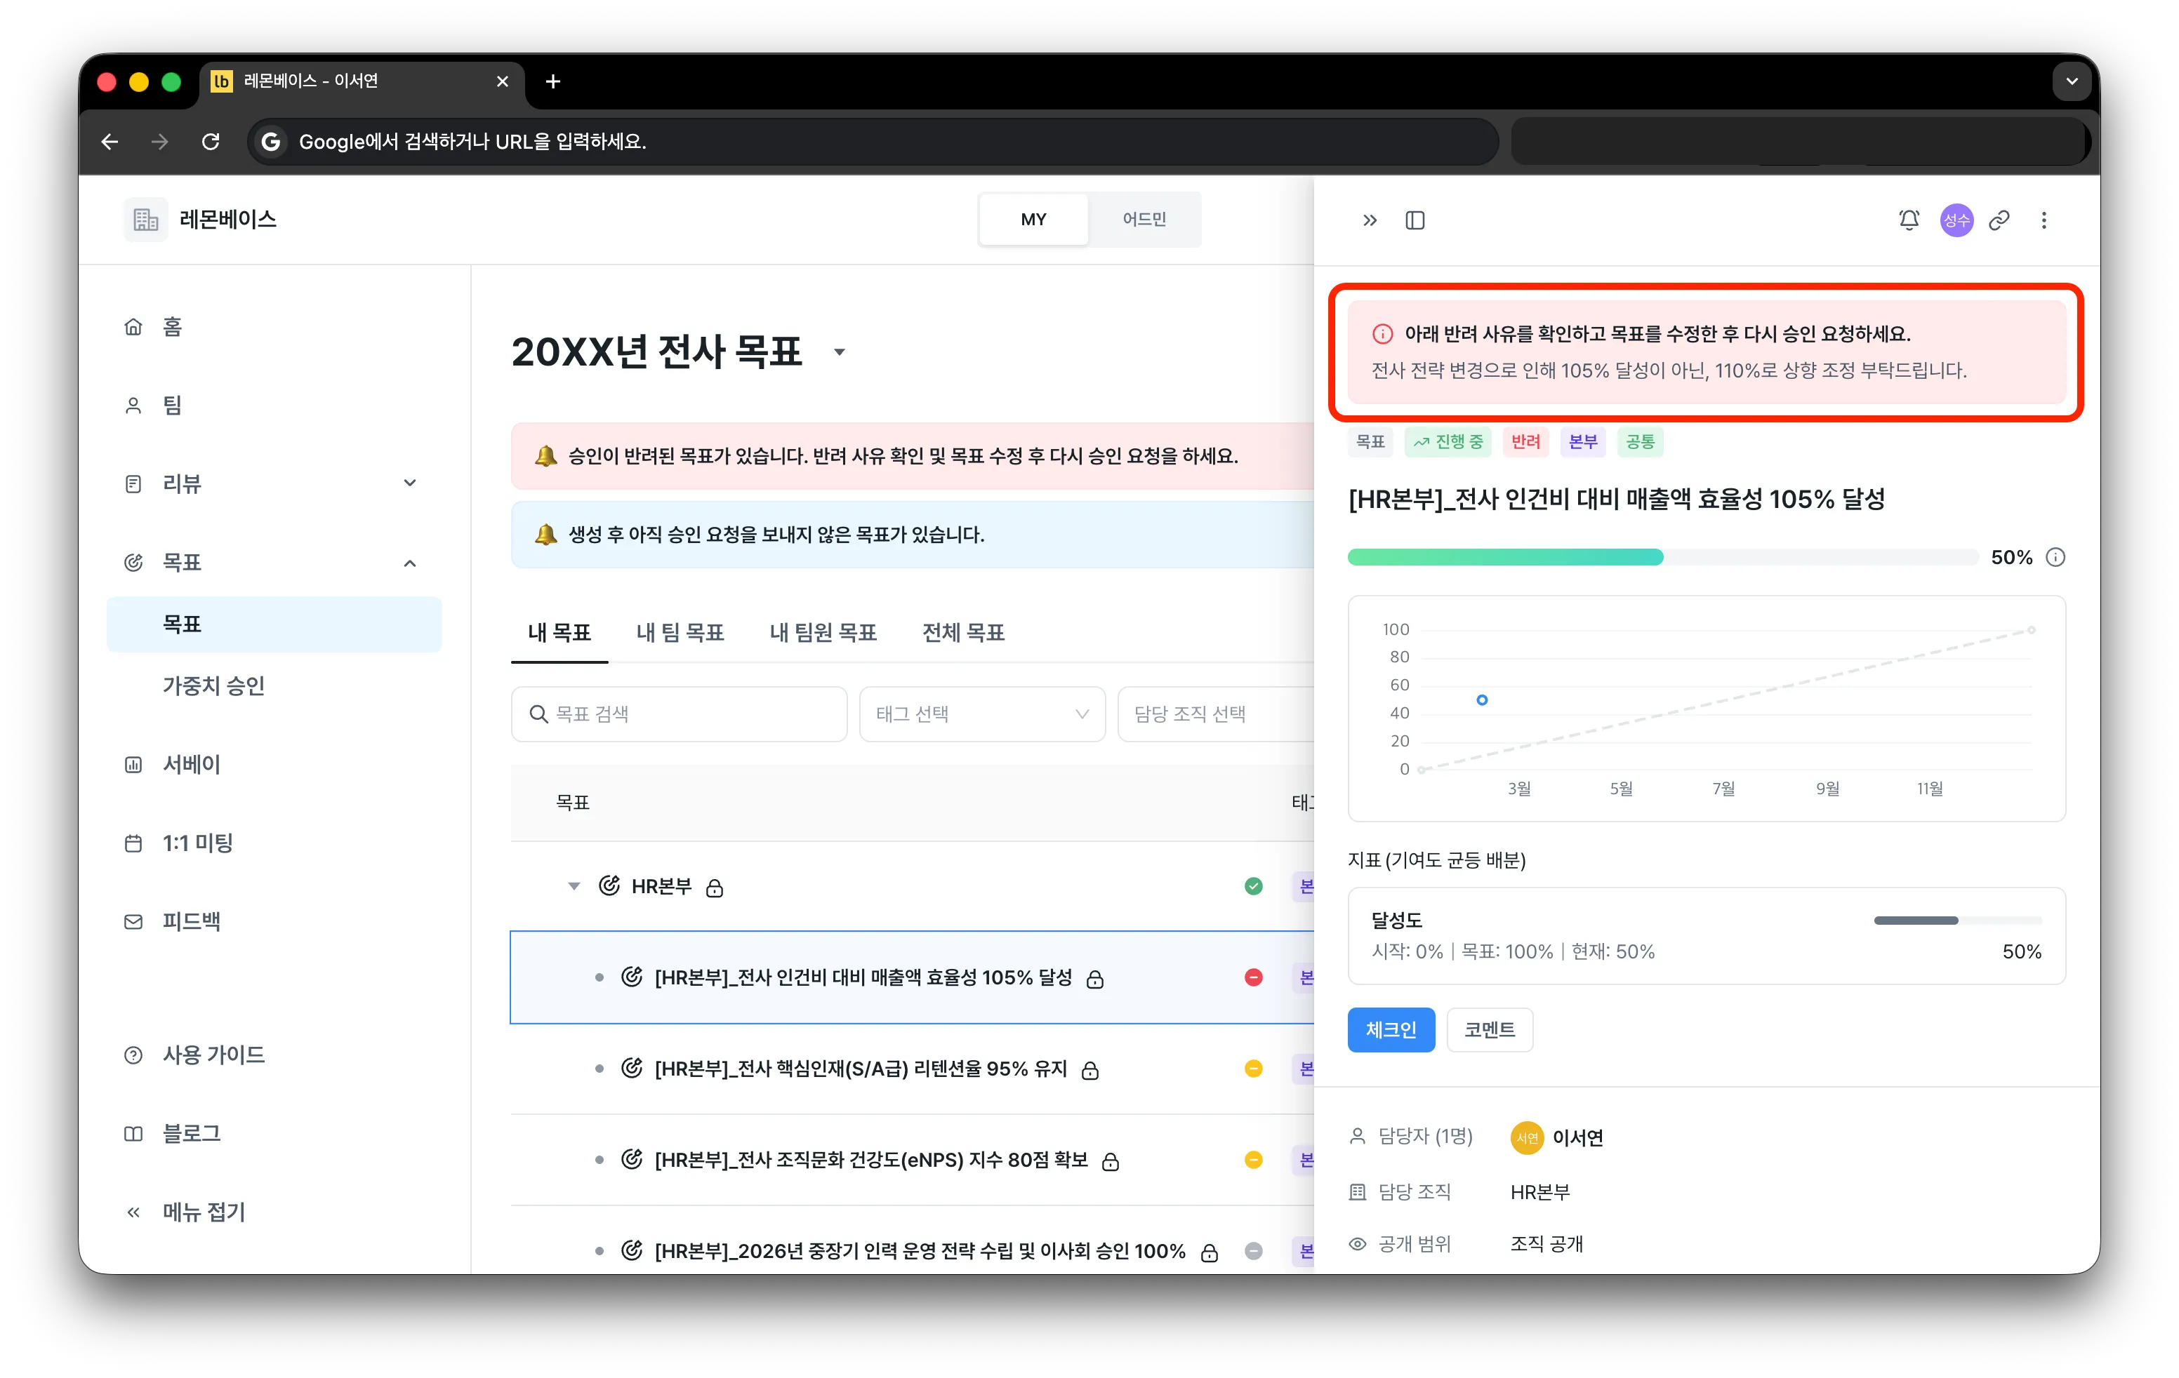Click the 목표 검색 search field
This screenshot has height=1378, width=2179.
click(x=679, y=714)
